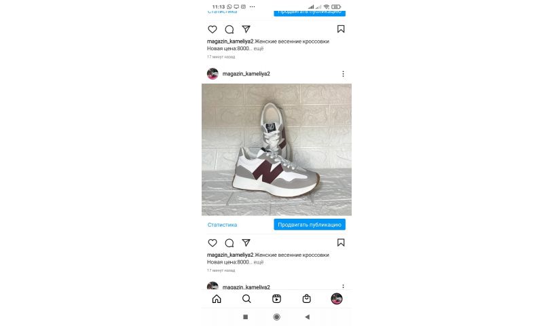This screenshot has height=326, width=554.
Task: Like the top post with heart icon
Action: [x=213, y=29]
